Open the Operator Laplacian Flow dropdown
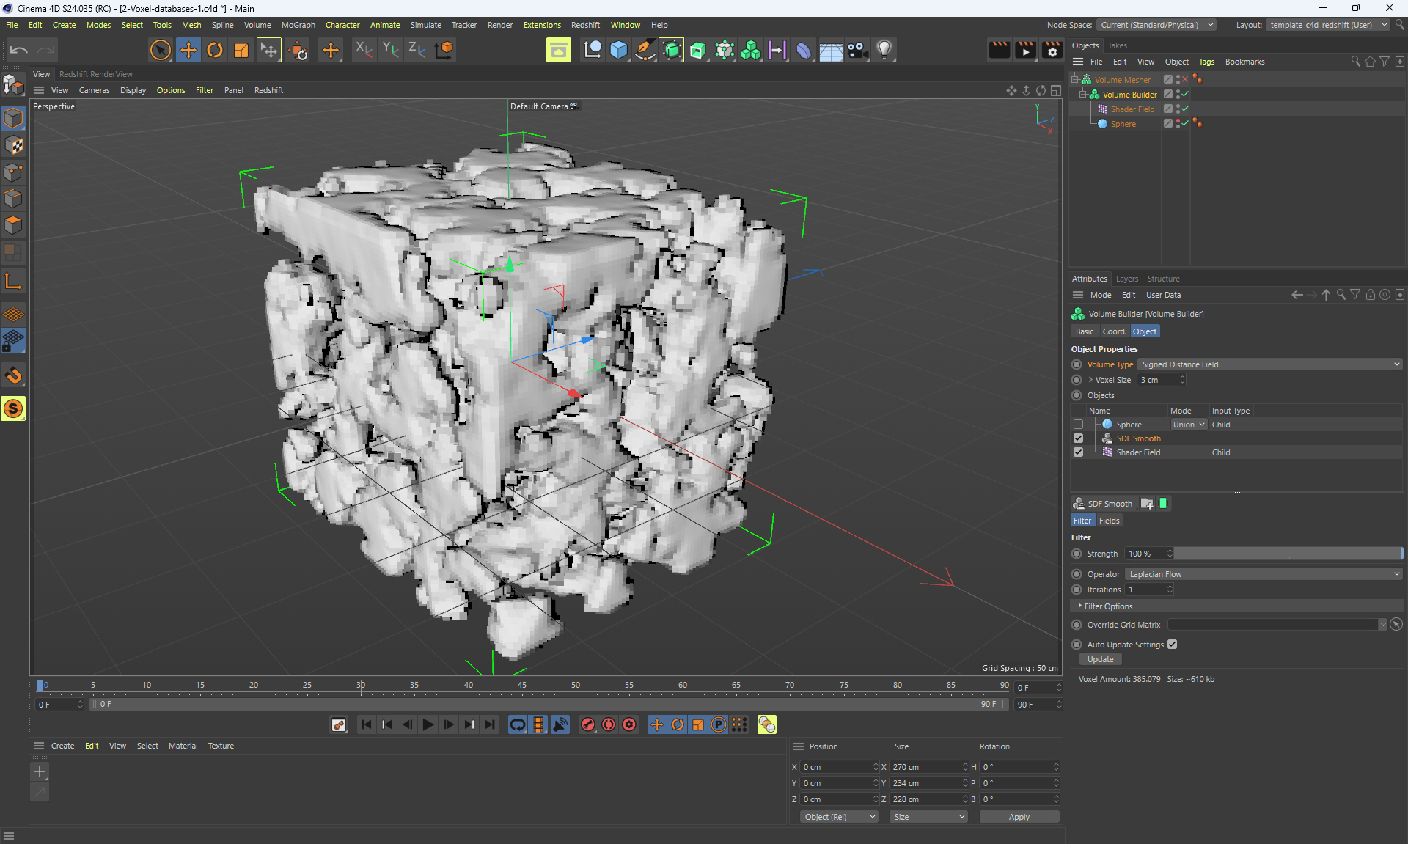The height and width of the screenshot is (844, 1408). tap(1264, 574)
